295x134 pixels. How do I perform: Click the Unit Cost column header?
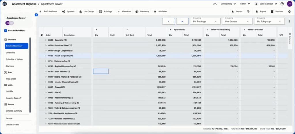tap(130, 35)
